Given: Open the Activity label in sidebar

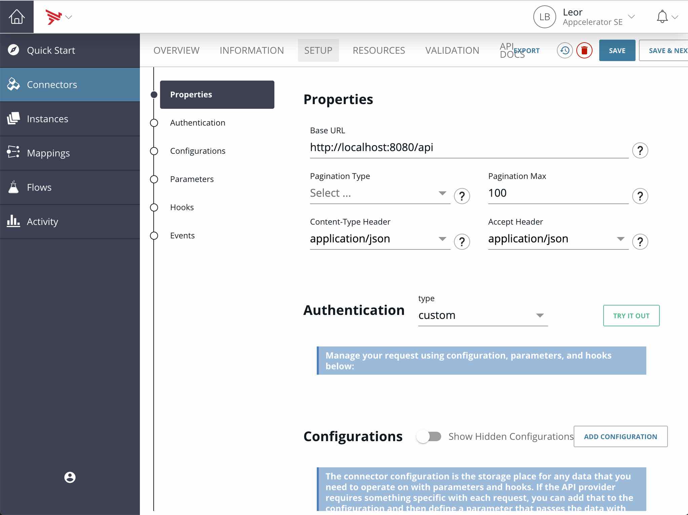Looking at the screenshot, I should 43,222.
